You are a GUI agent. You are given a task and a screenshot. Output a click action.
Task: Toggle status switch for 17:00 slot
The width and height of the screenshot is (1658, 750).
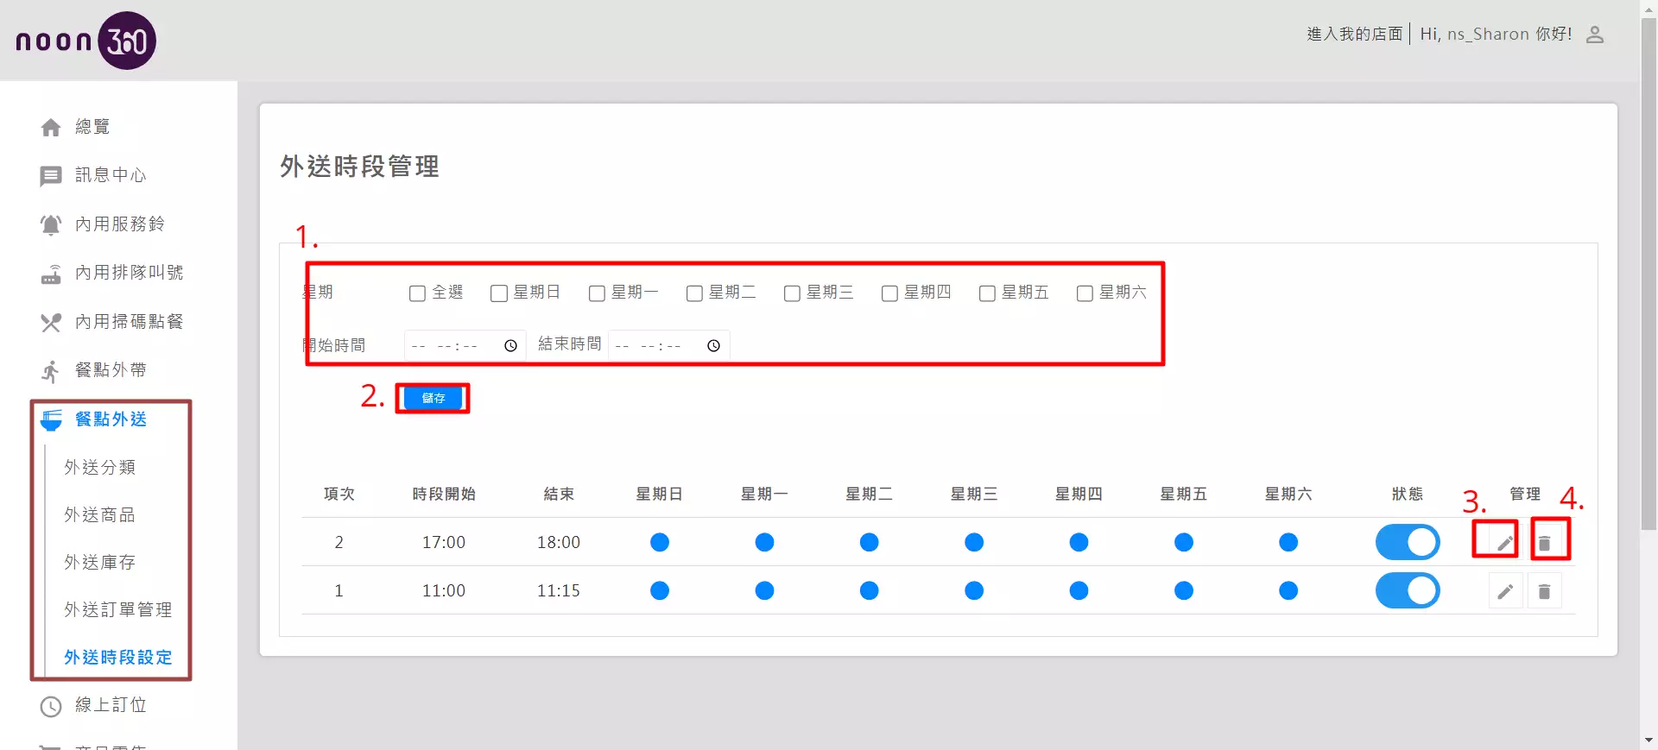point(1407,543)
